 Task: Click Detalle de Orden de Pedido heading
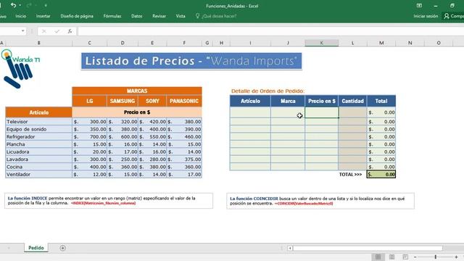tap(268, 91)
